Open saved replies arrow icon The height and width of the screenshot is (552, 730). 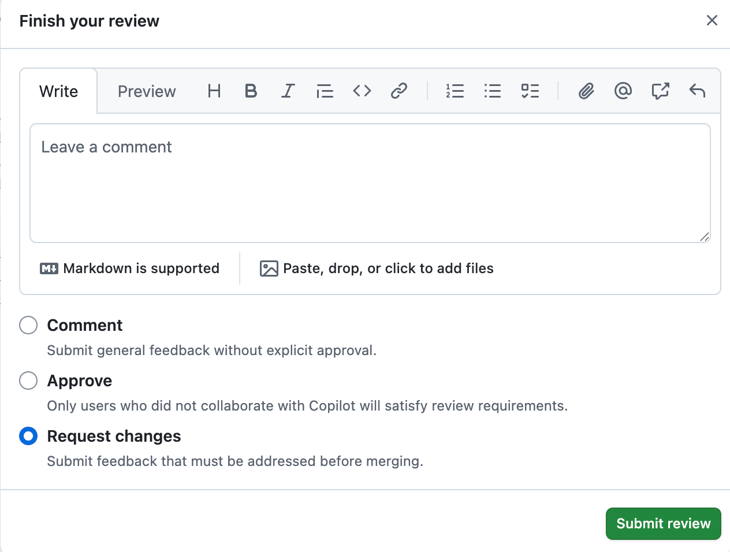697,91
